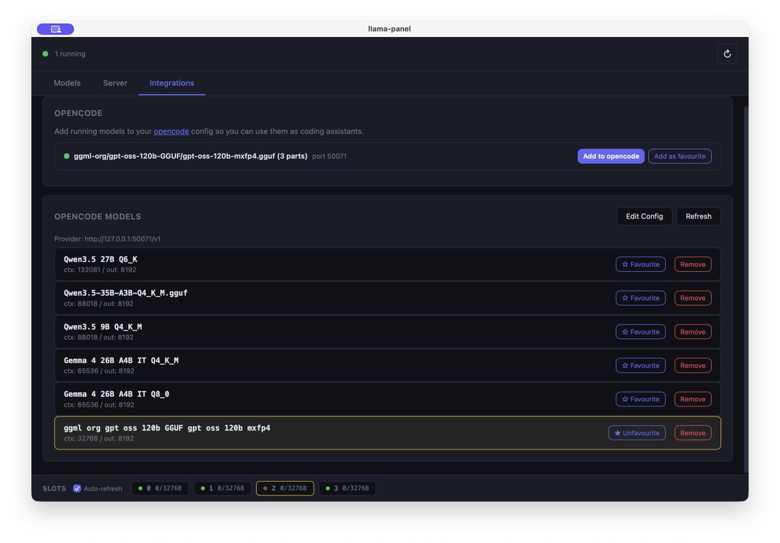
Task: Click the refresh icon button at top right
Action: pos(727,54)
